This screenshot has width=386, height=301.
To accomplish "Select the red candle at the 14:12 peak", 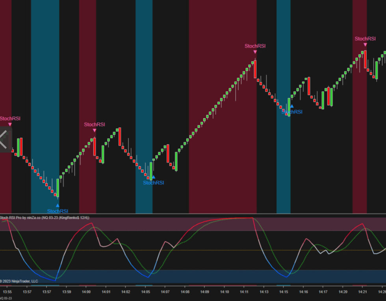I will (255, 70).
